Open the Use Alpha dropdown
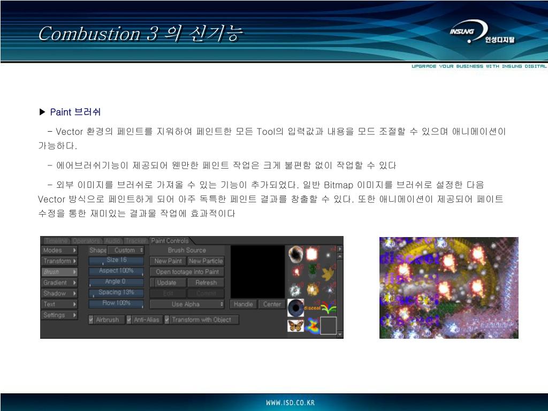The height and width of the screenshot is (411, 548). (x=187, y=304)
